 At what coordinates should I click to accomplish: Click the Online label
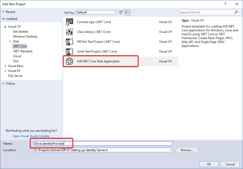pos(11,83)
